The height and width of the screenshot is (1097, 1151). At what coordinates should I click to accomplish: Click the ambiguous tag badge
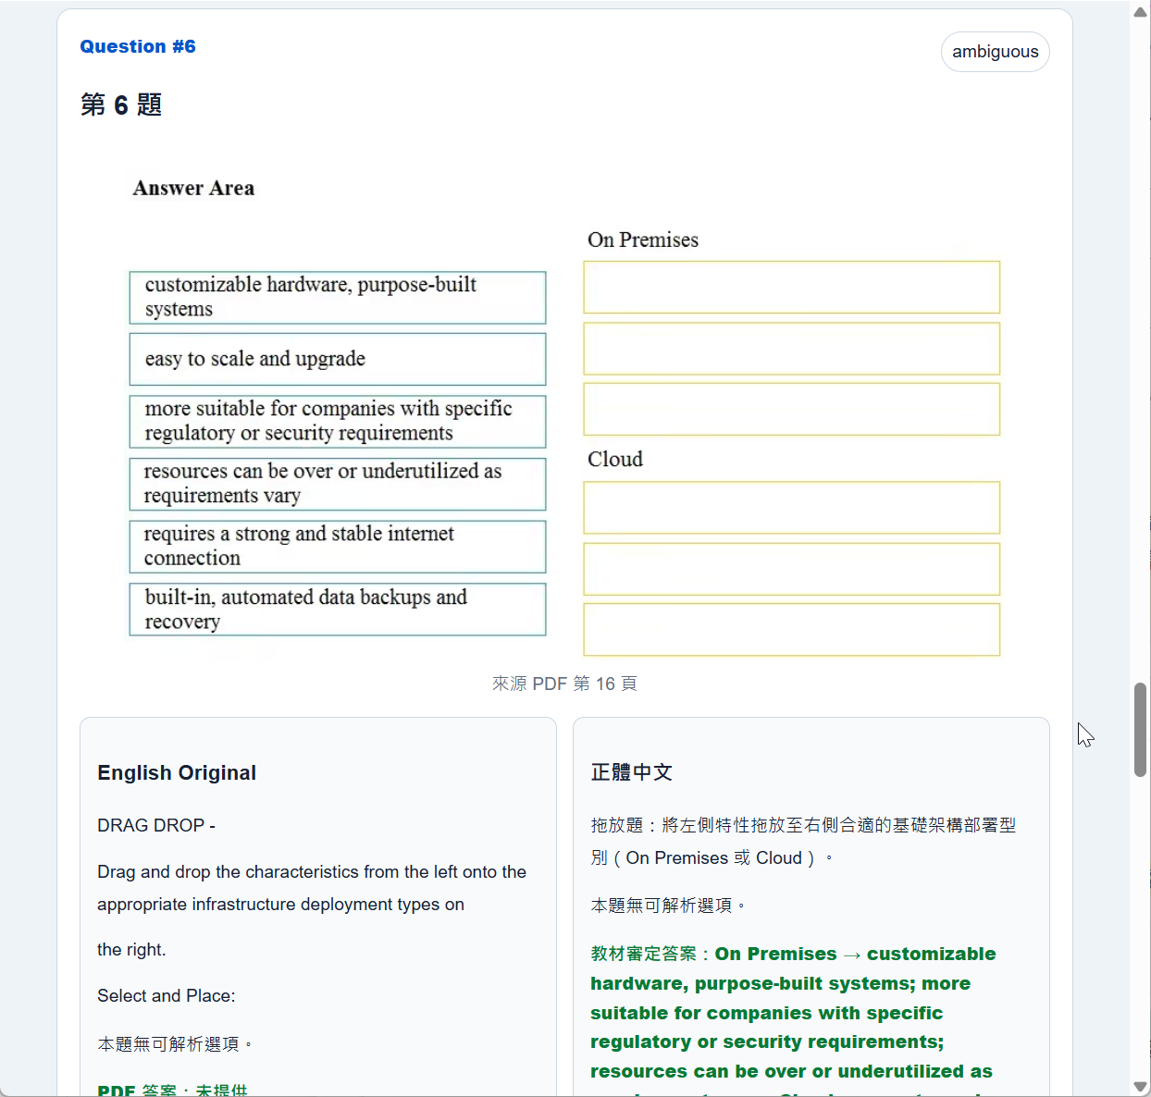point(996,52)
